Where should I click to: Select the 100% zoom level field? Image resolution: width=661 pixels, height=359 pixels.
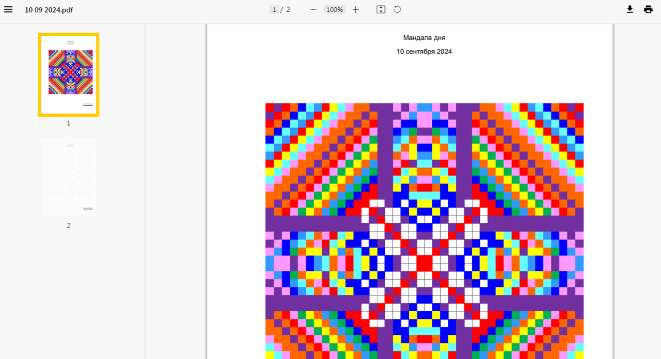334,9
